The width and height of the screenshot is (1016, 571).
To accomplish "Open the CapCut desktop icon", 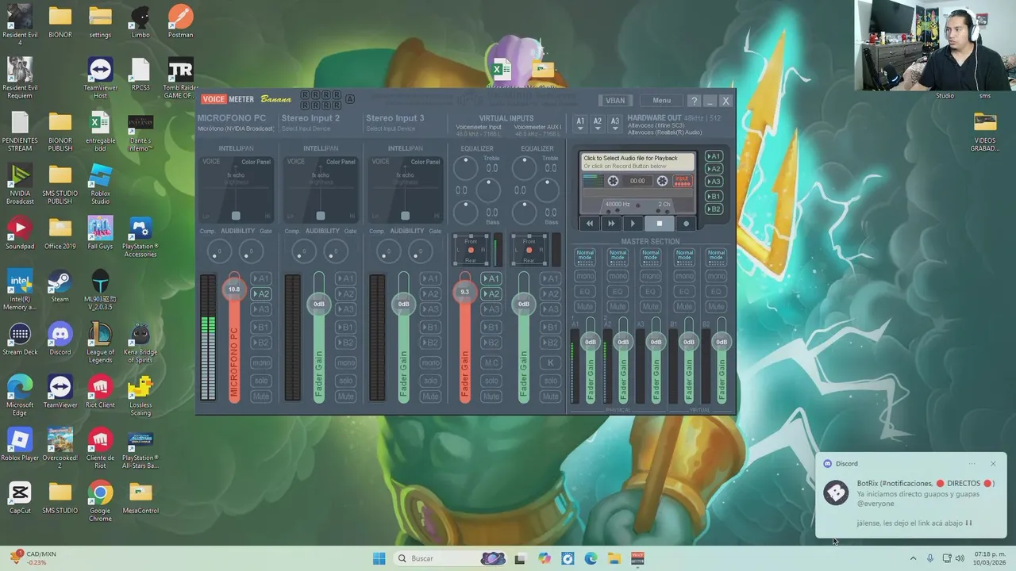I will click(x=20, y=497).
